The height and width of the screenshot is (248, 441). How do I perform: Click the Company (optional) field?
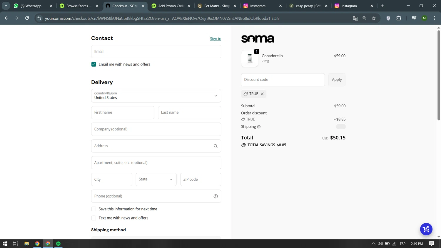tap(156, 129)
